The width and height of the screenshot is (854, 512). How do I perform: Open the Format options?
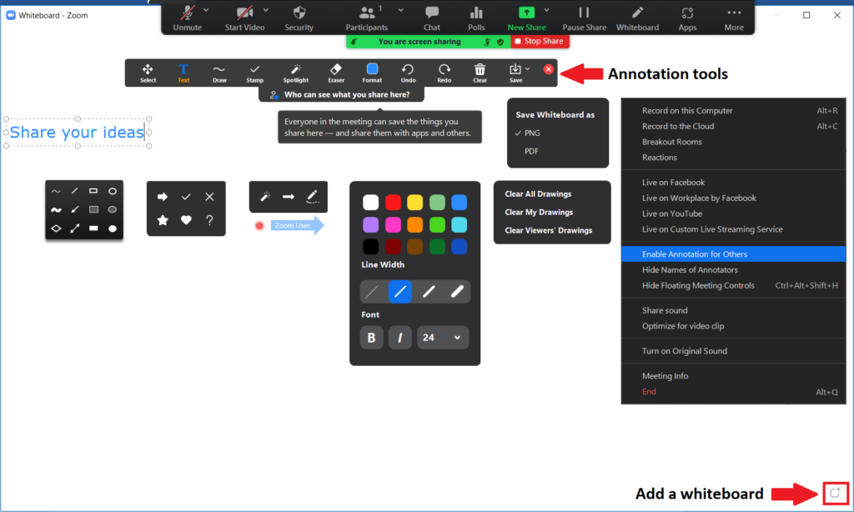click(x=372, y=73)
